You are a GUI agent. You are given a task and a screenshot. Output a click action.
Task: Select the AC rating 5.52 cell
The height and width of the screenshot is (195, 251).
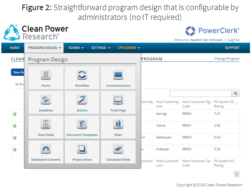217,149
